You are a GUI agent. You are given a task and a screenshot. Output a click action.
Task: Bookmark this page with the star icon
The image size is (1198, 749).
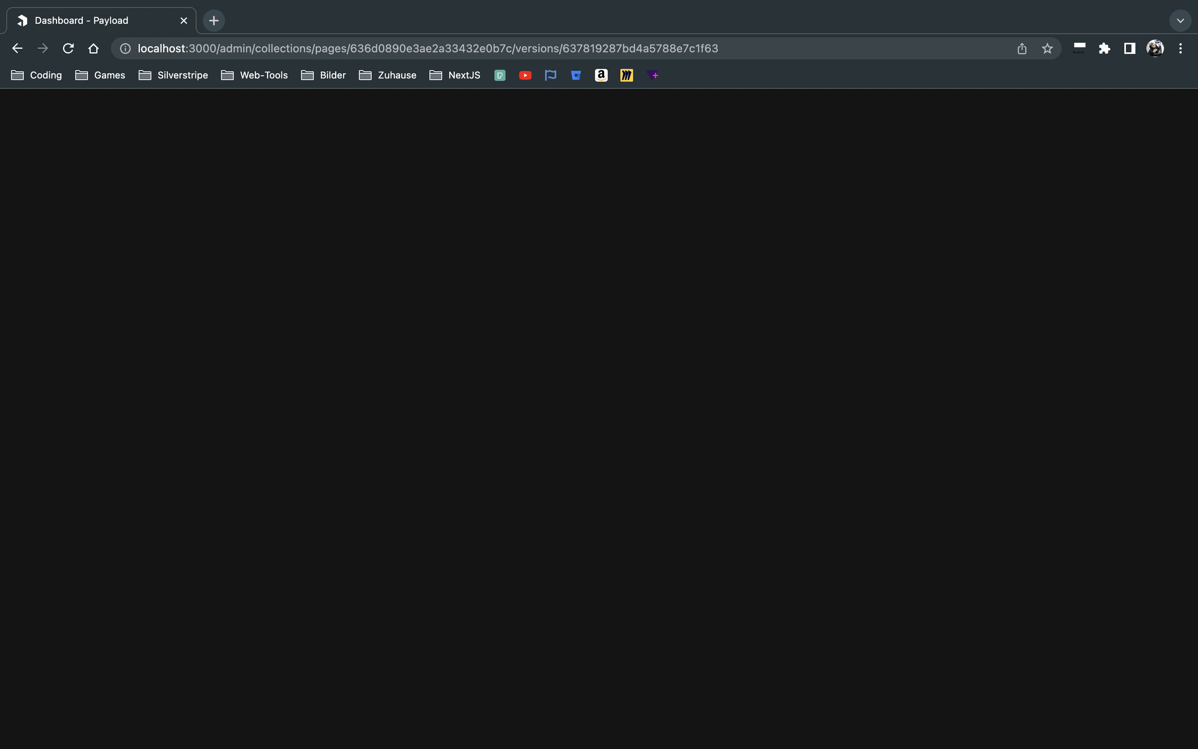[1047, 48]
